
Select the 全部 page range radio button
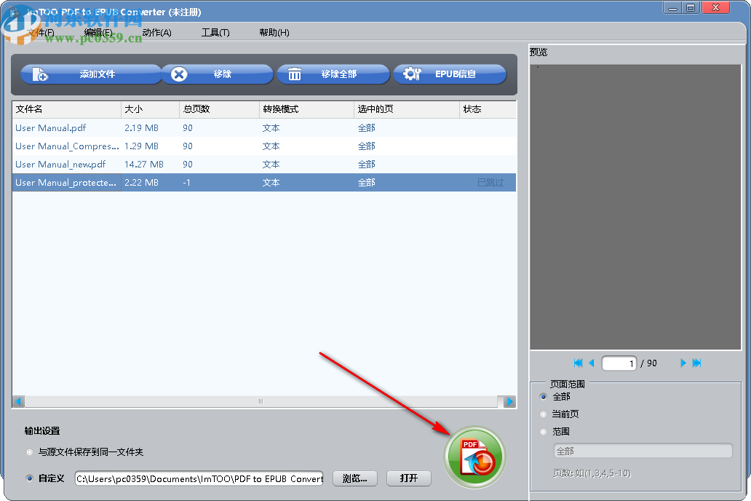[543, 397]
